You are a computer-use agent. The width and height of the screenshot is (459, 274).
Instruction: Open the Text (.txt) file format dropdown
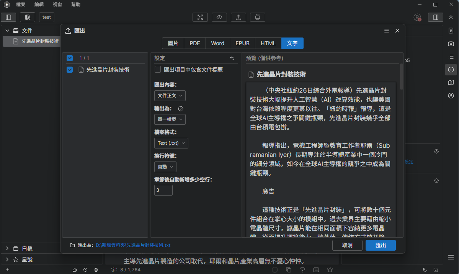[171, 143]
